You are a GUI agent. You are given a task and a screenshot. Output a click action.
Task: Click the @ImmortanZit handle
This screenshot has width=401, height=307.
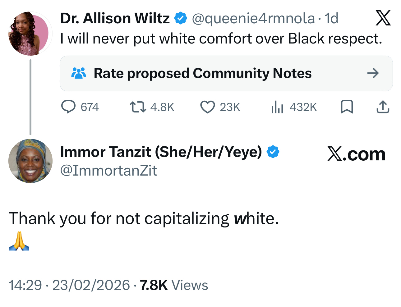pyautogui.click(x=108, y=171)
